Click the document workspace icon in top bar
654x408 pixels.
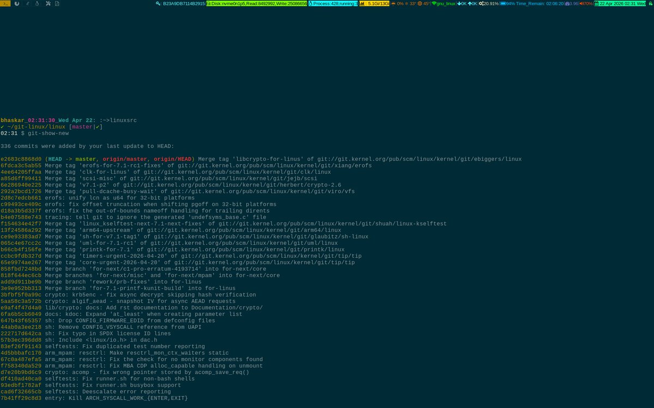[x=57, y=3]
